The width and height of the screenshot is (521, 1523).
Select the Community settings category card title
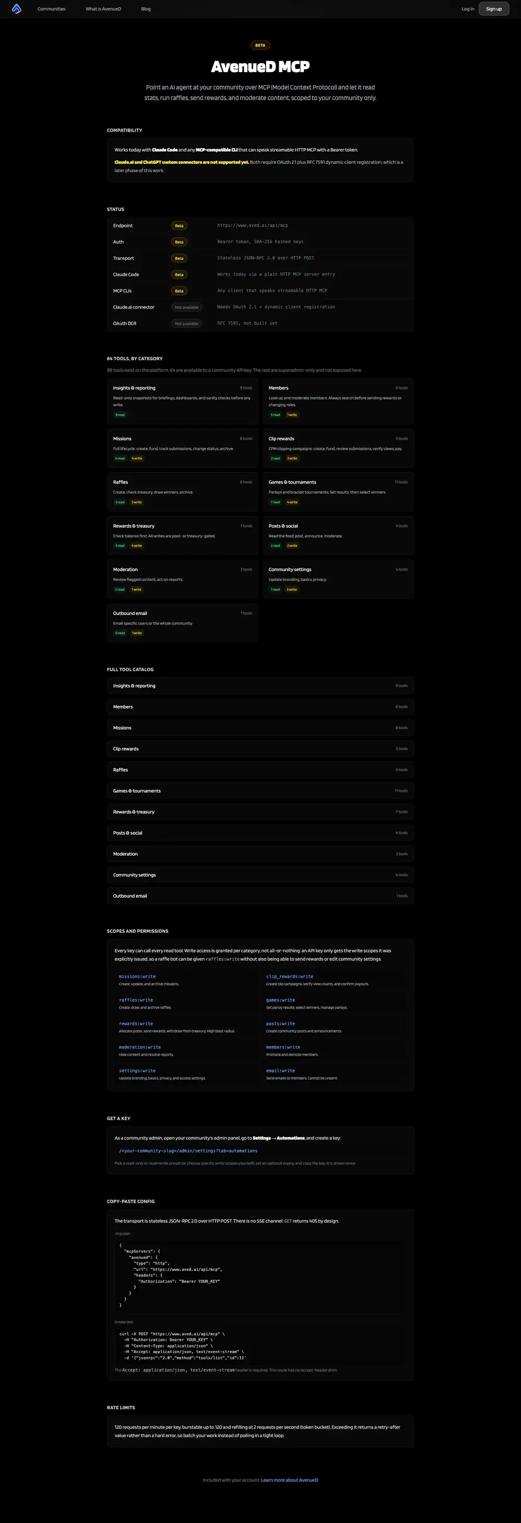coord(290,569)
